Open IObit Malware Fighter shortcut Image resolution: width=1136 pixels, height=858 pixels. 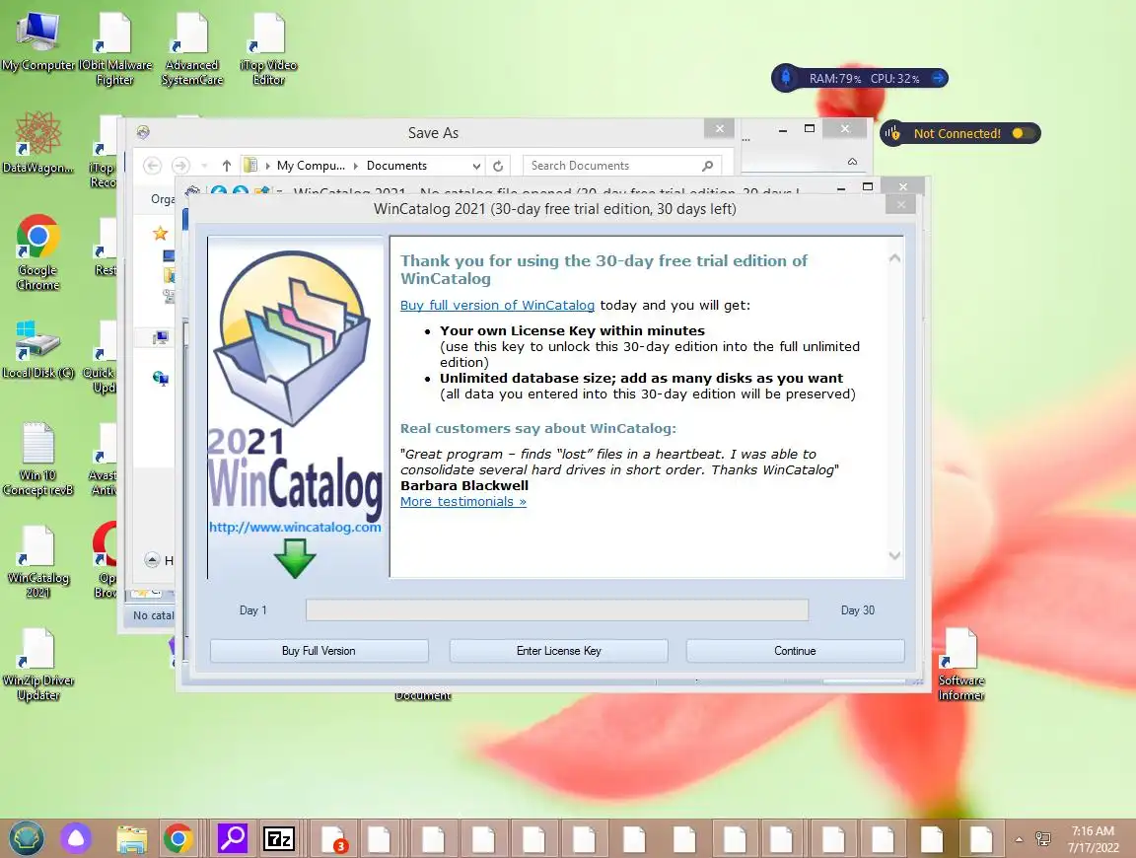(x=114, y=49)
